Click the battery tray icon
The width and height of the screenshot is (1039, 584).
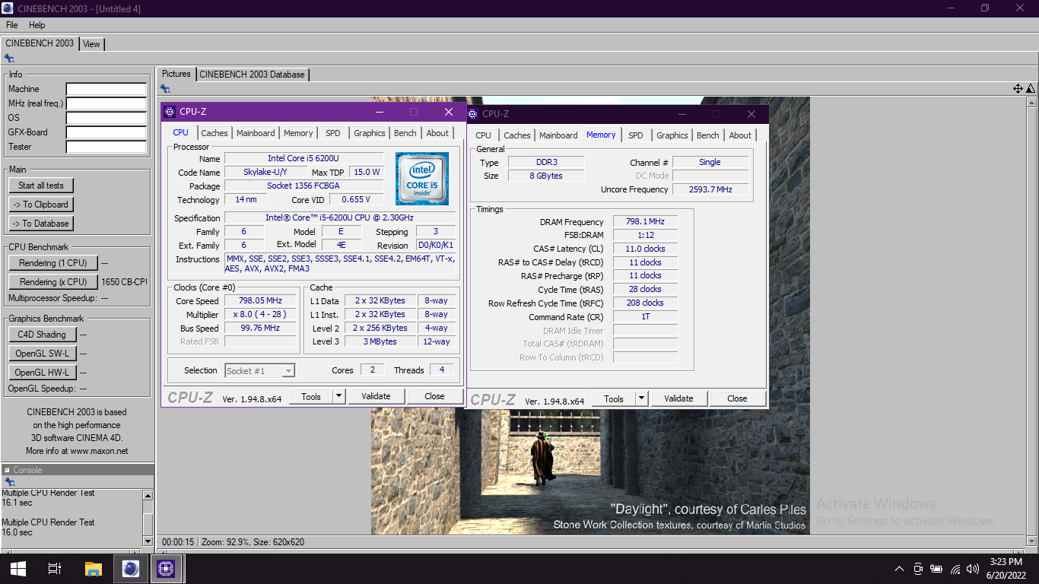[936, 569]
